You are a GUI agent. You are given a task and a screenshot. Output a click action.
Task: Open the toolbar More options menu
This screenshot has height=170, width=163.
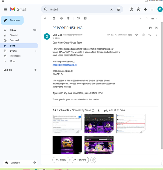point(92,18)
